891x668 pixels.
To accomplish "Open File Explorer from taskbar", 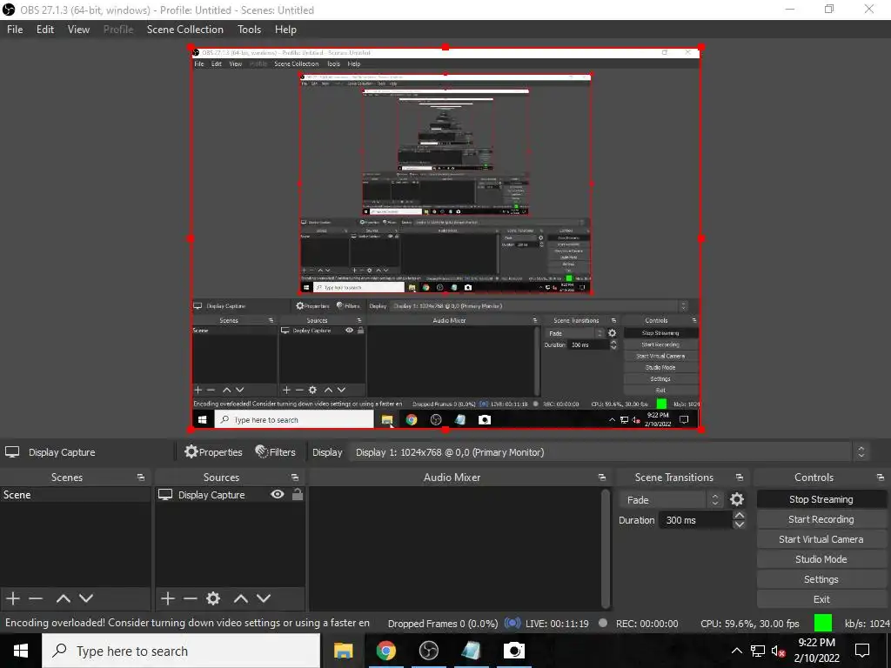I will [x=343, y=651].
